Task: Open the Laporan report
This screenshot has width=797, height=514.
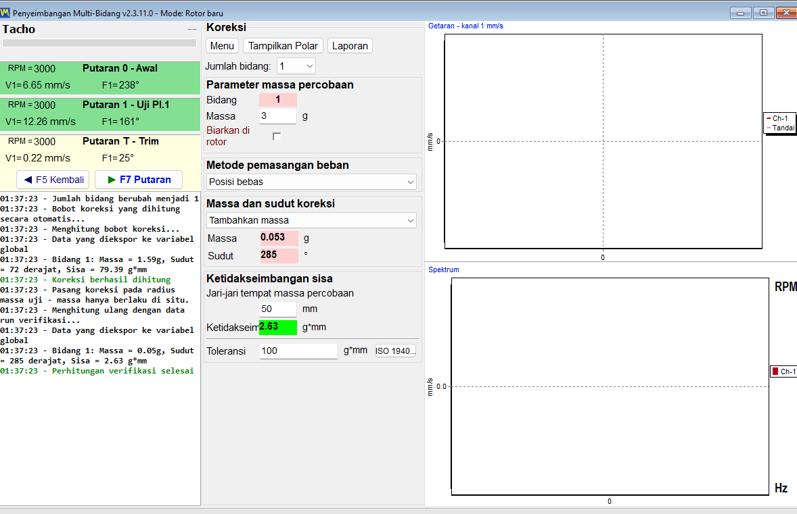Action: tap(350, 46)
